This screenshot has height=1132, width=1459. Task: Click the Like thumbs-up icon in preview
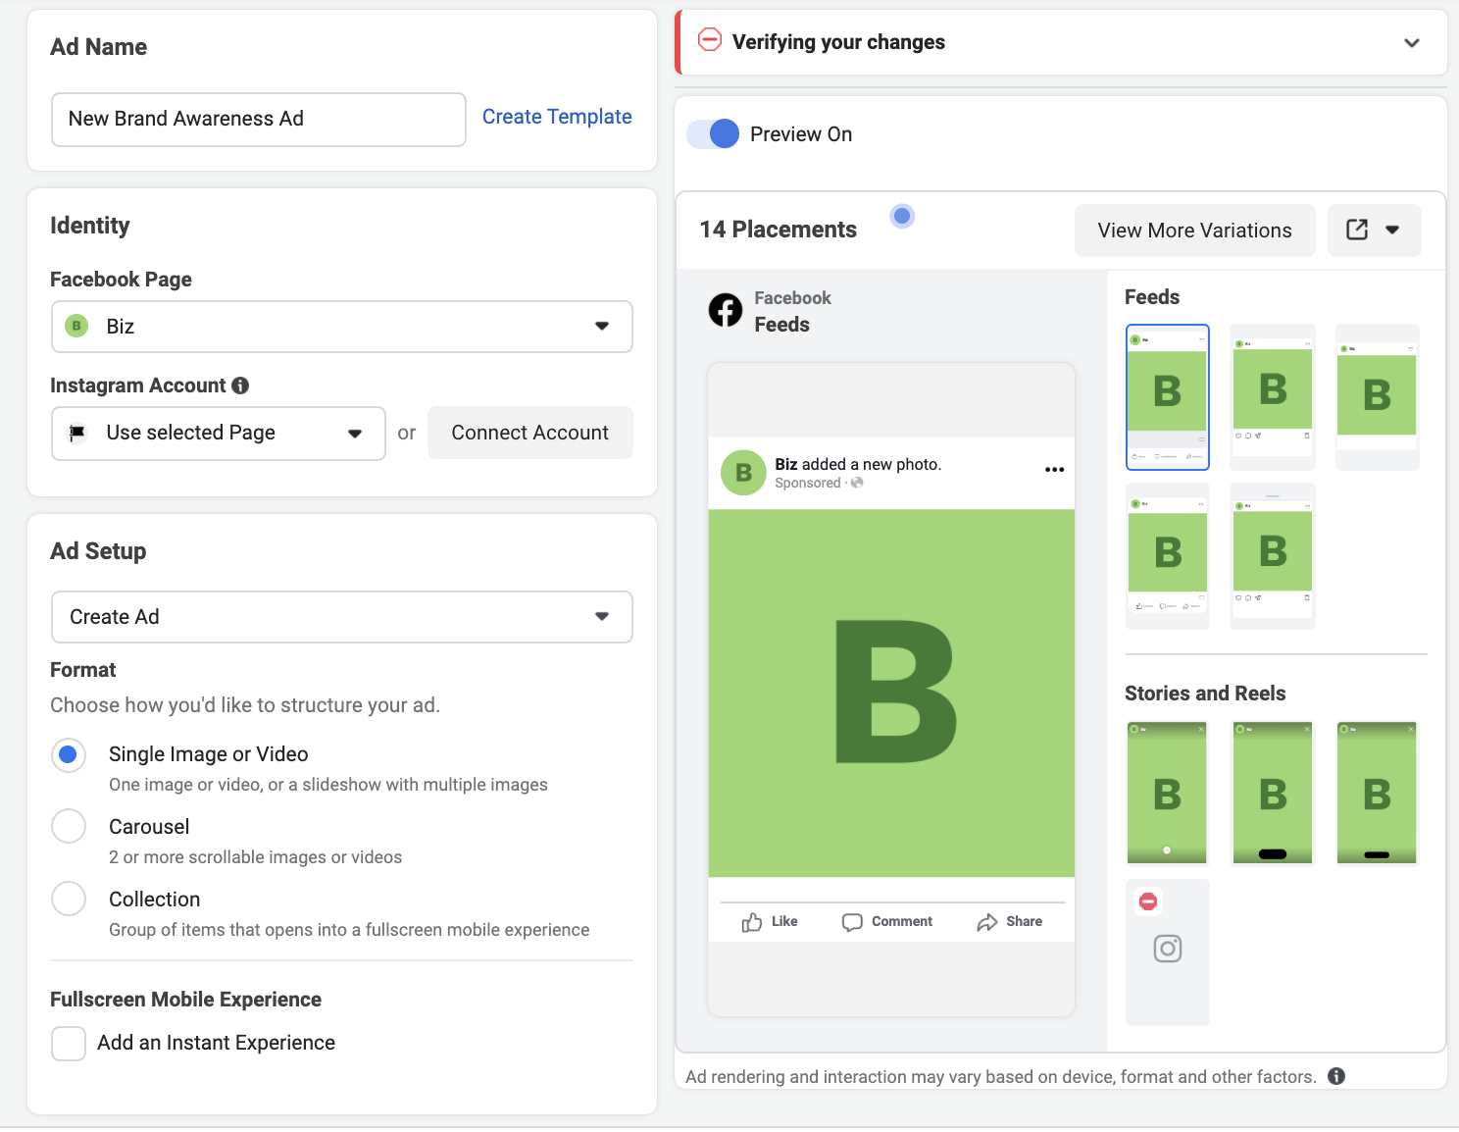[x=752, y=922]
